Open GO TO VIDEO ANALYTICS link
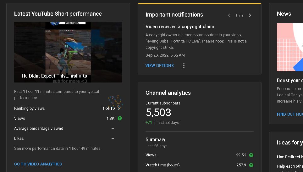The height and width of the screenshot is (172, 303). coord(38,164)
